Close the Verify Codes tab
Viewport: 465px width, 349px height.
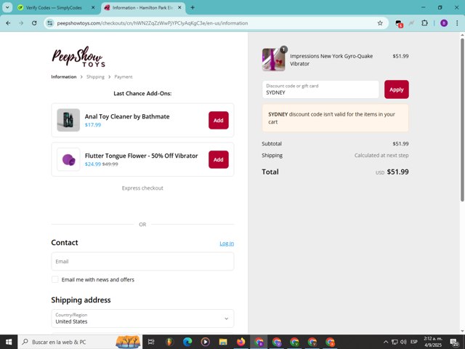click(93, 8)
